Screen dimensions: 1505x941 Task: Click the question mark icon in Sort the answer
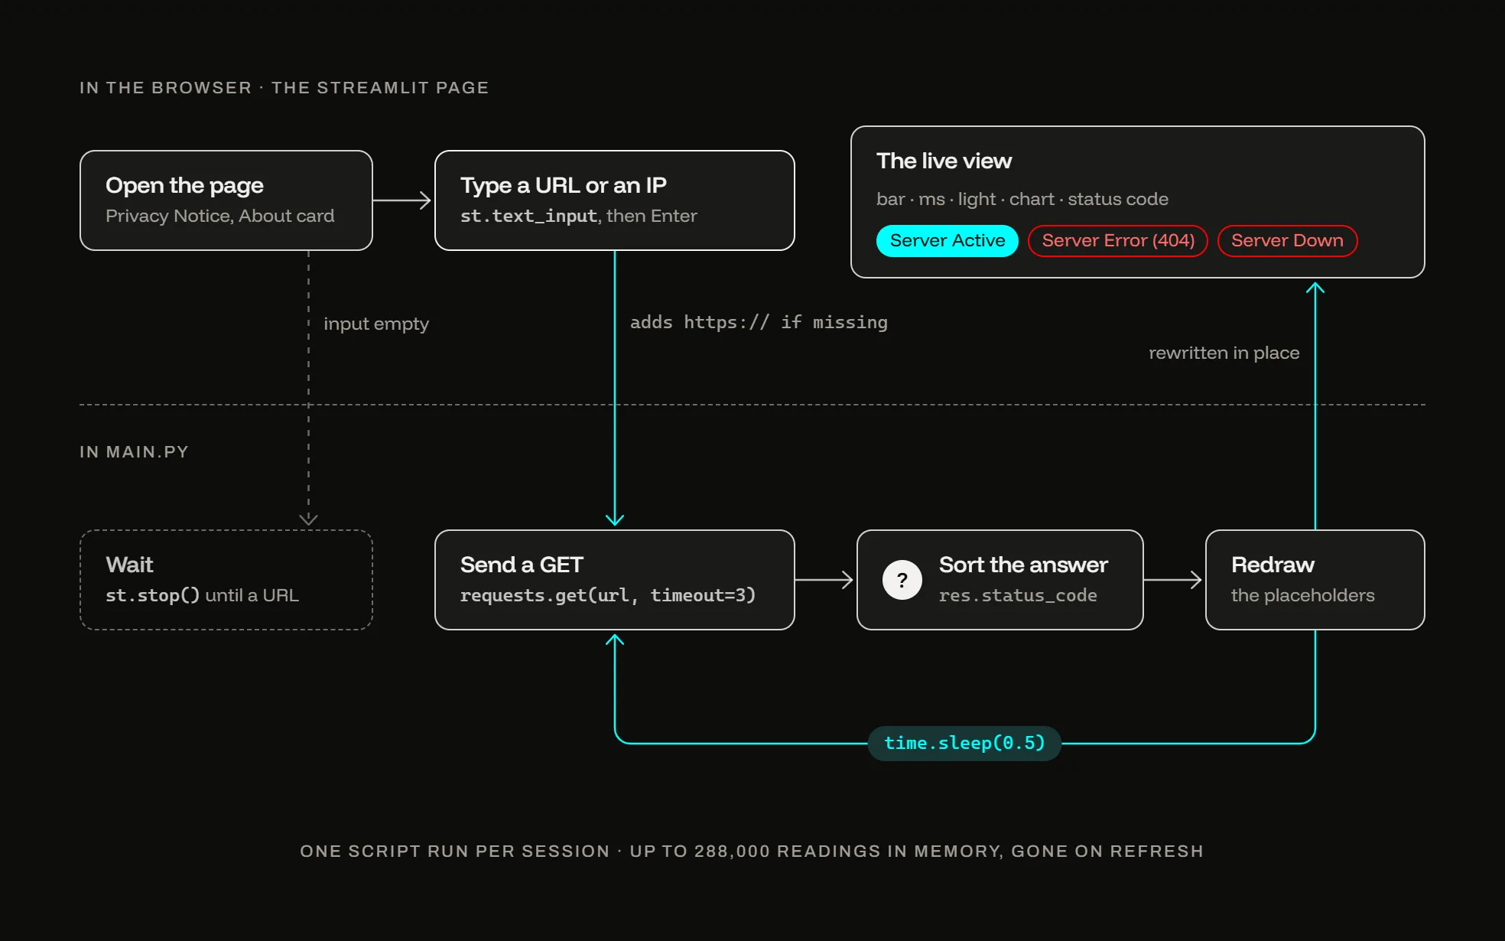902,580
